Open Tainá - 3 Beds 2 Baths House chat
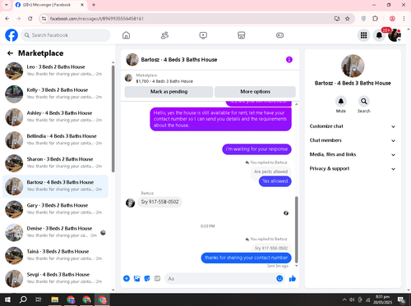 55,255
